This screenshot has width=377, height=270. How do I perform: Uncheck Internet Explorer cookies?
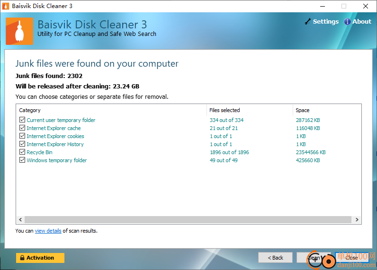coord(22,136)
